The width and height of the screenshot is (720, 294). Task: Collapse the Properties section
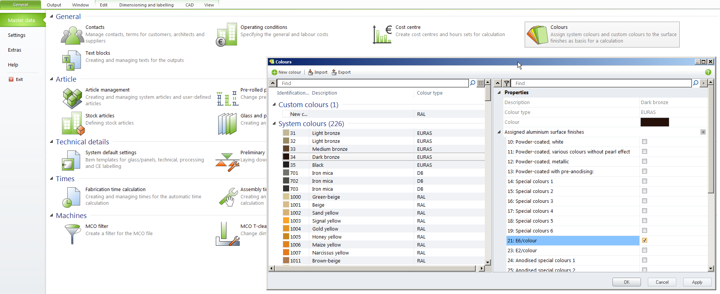[x=499, y=92]
